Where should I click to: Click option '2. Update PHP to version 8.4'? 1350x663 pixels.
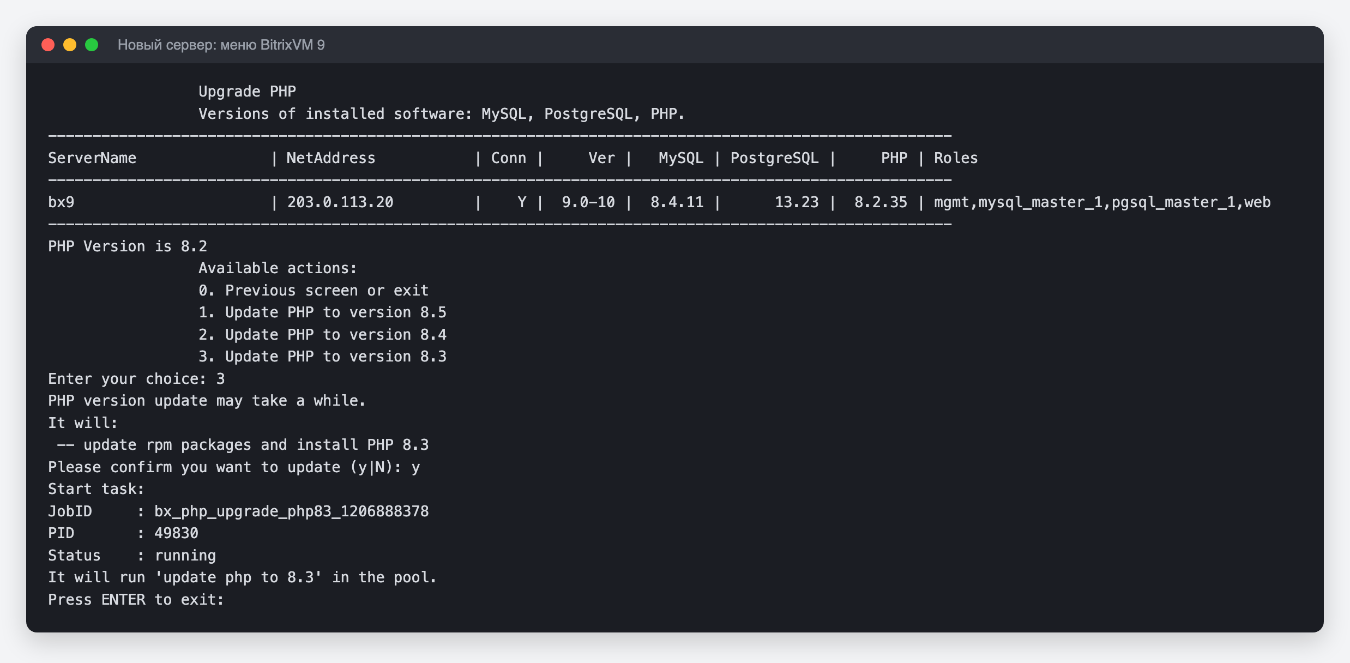[x=322, y=335]
